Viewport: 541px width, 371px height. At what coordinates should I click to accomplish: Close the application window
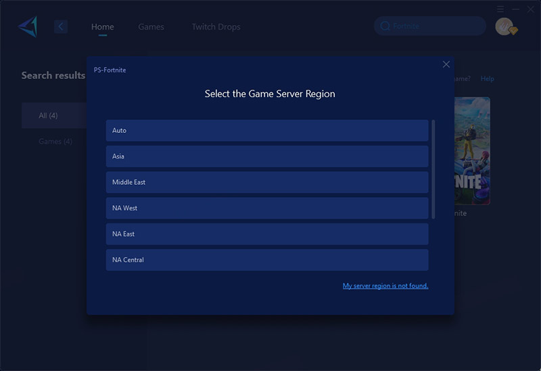pos(531,9)
